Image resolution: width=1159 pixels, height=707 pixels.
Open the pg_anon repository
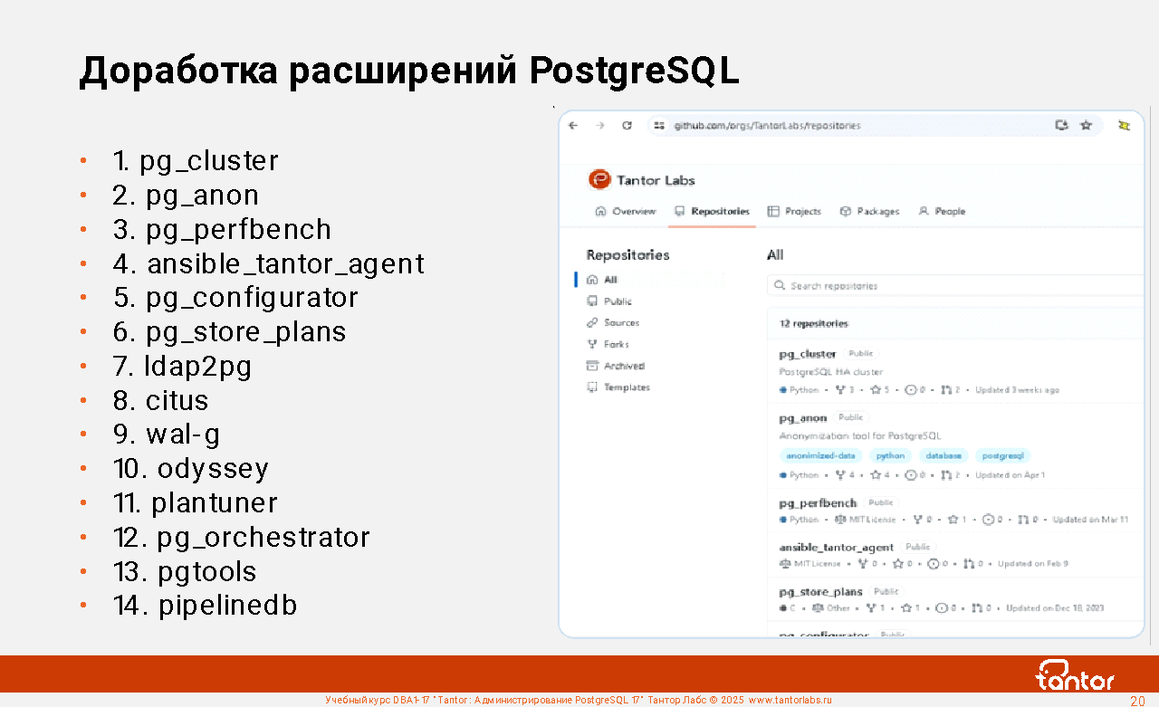click(x=803, y=418)
